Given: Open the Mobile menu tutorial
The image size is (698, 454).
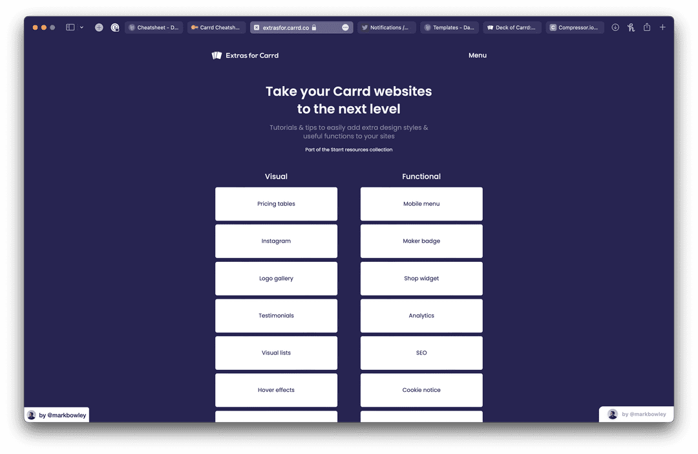Looking at the screenshot, I should click(421, 204).
